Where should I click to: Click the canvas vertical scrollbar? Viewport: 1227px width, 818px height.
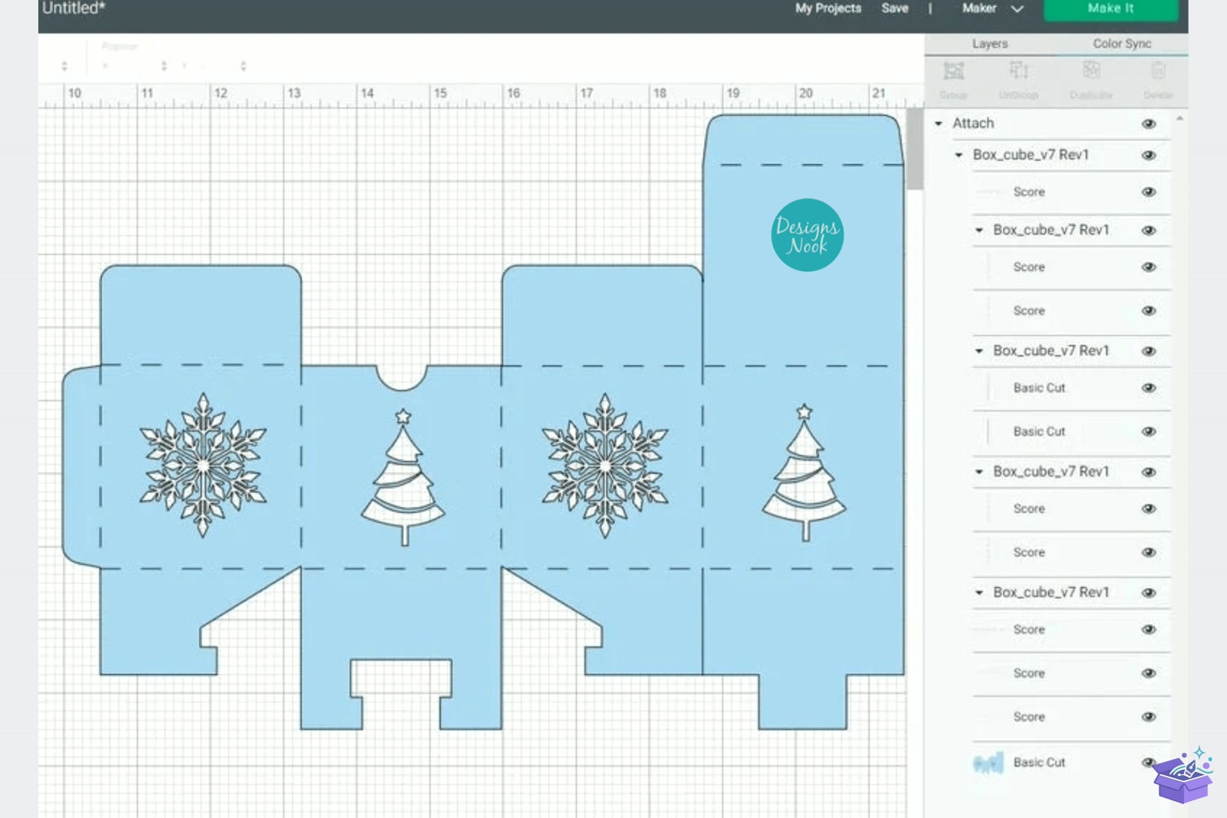coord(915,149)
